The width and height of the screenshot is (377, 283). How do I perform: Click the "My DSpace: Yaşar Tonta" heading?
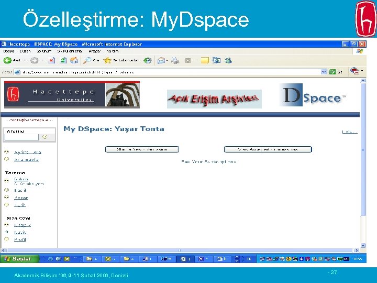point(114,129)
